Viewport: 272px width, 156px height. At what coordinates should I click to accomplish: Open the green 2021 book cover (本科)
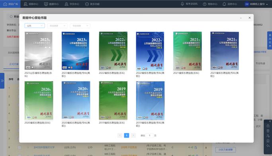point(187,51)
